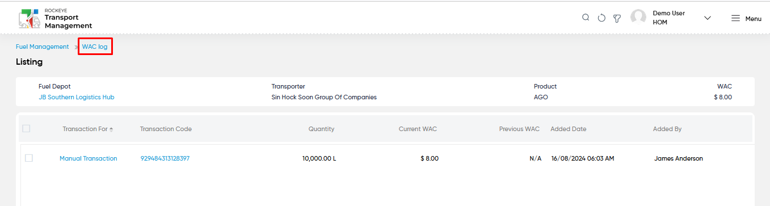This screenshot has width=770, height=206.
Task: Select the WAC log breadcrumb
Action: point(95,47)
